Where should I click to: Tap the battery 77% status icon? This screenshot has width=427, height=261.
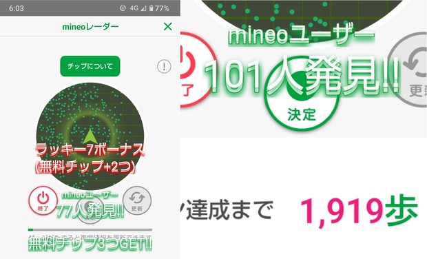click(159, 8)
